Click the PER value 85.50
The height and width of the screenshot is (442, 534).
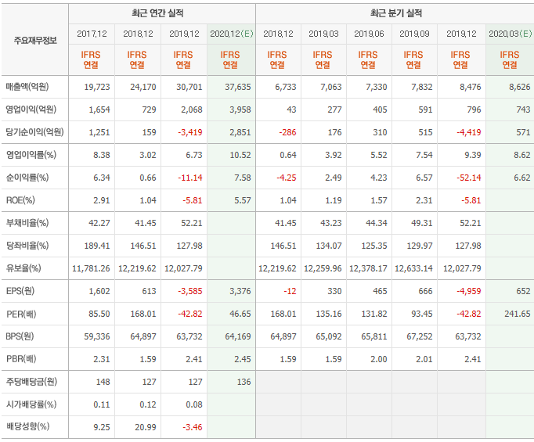click(99, 314)
